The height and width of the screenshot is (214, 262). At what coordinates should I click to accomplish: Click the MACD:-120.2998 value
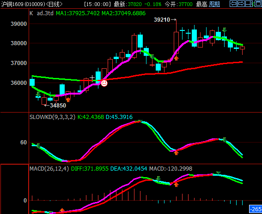pyautogui.click(x=171, y=169)
